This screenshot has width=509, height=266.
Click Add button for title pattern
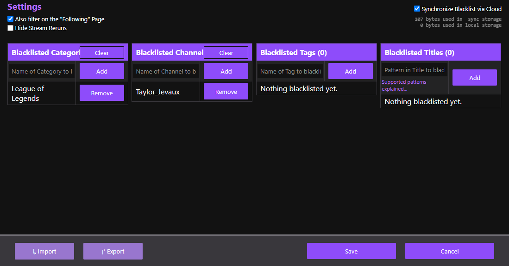tap(474, 78)
